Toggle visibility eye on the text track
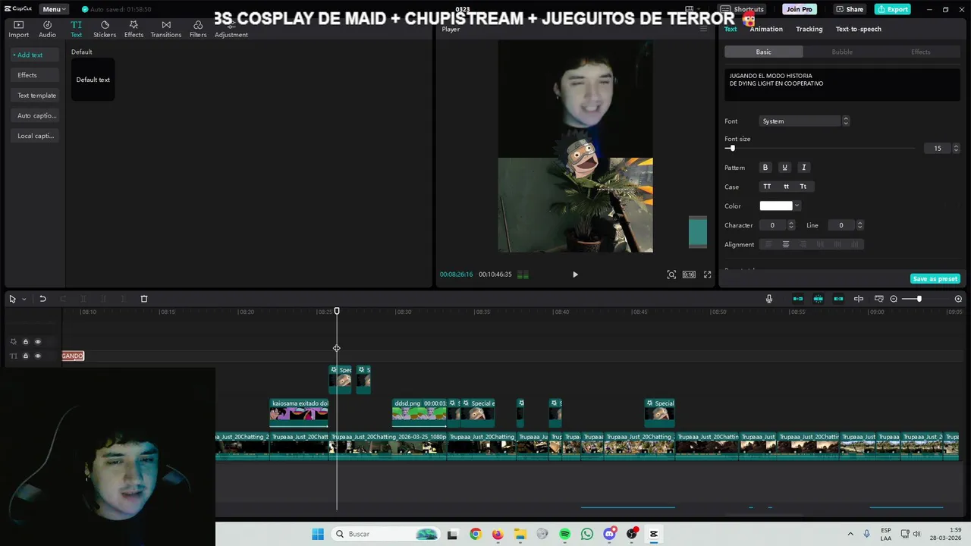The height and width of the screenshot is (546, 971). (37, 356)
